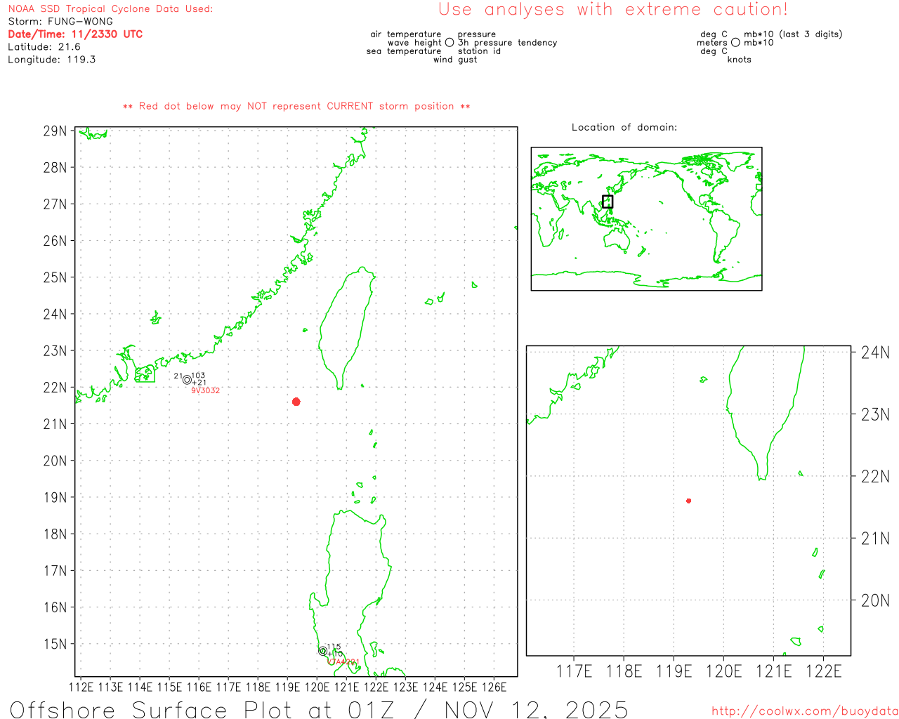
Task: Select station 9V3032 circle marker
Action: [187, 380]
